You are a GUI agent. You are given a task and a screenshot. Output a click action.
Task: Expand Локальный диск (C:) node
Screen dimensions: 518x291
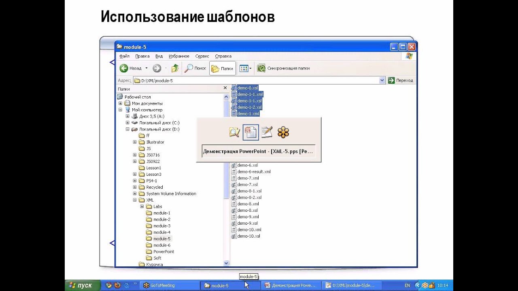[127, 123]
